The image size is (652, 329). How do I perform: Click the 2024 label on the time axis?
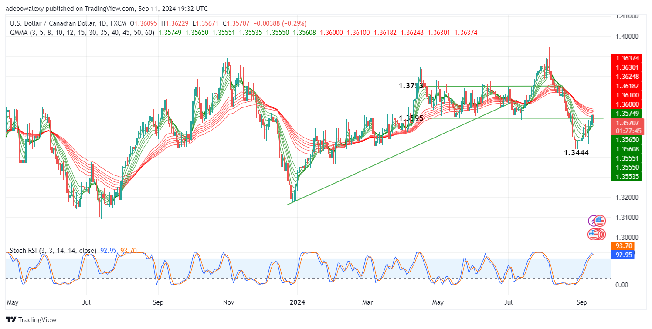(x=298, y=302)
